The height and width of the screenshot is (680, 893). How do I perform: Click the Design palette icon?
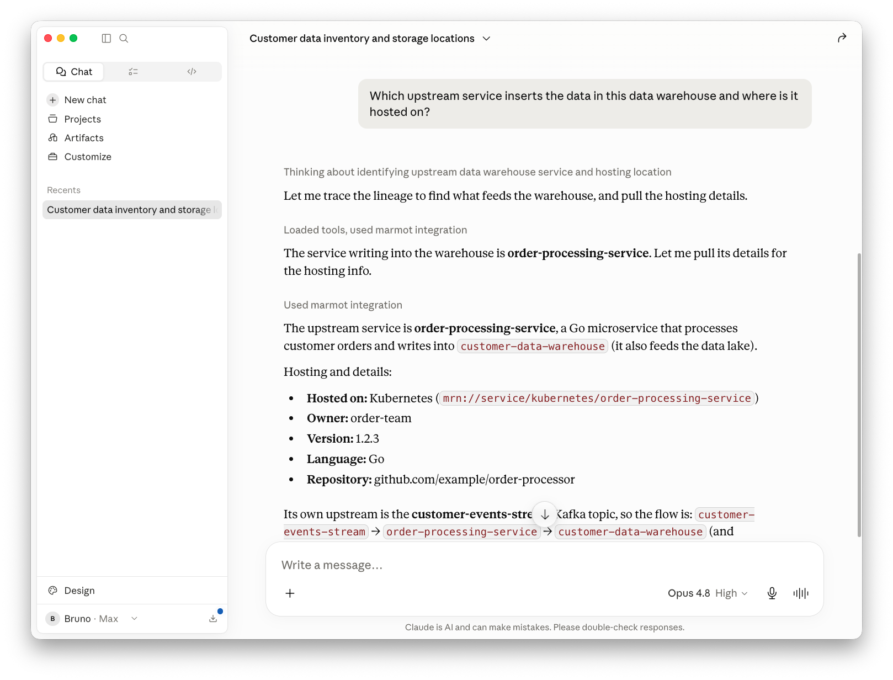(x=53, y=591)
